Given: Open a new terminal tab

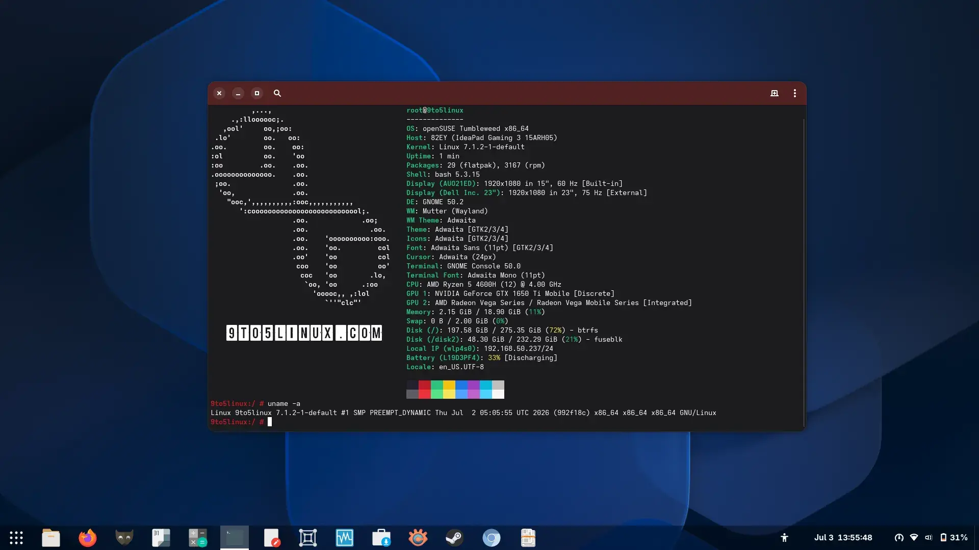Looking at the screenshot, I should pos(775,93).
